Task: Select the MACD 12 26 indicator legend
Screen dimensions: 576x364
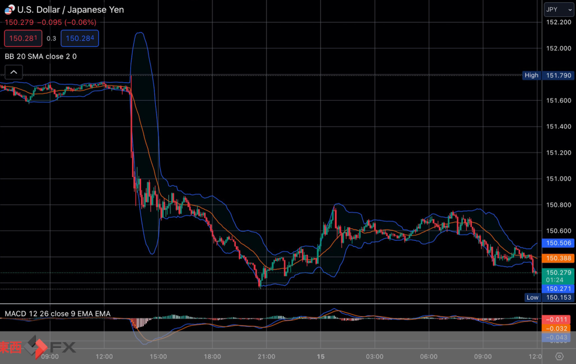Action: pyautogui.click(x=57, y=313)
